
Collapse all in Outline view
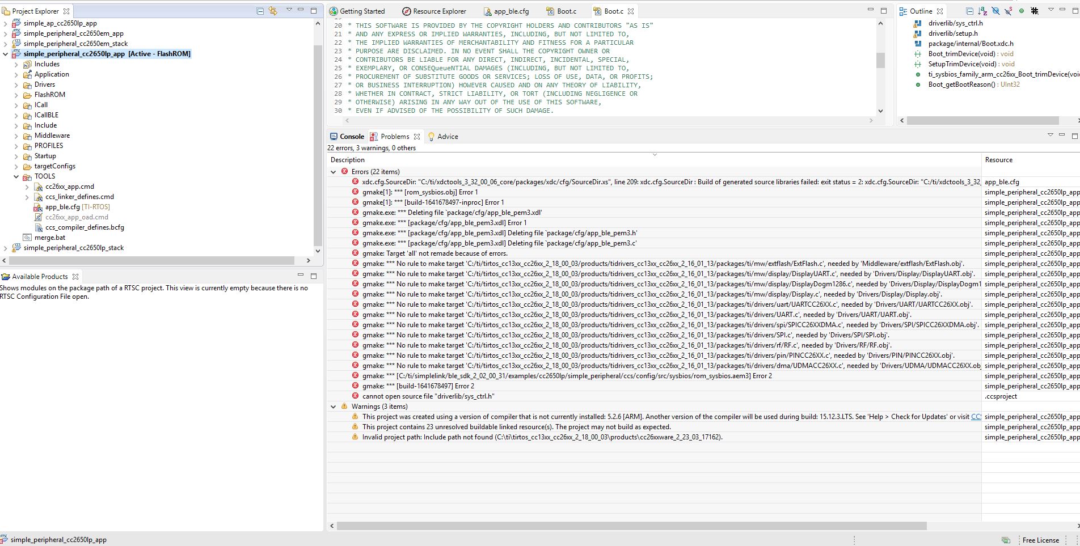[969, 11]
